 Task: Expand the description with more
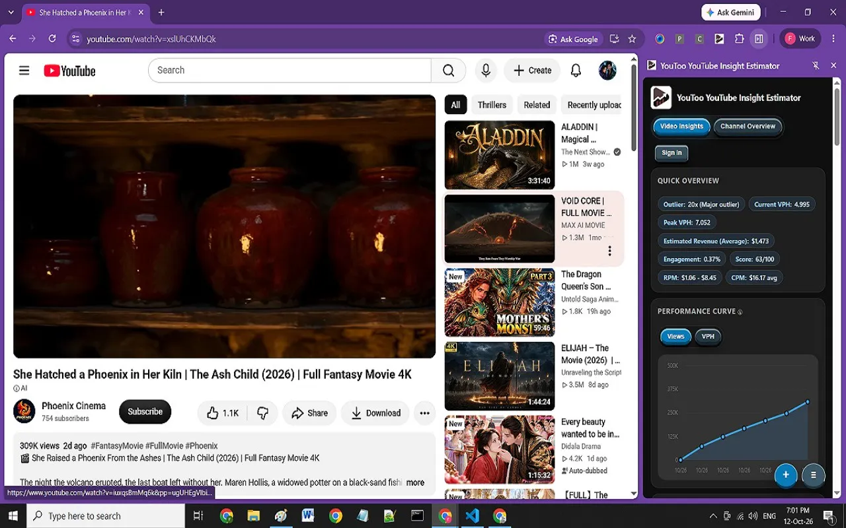(x=415, y=482)
